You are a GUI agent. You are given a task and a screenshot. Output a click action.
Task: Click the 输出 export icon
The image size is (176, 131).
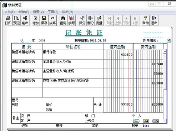point(25,20)
